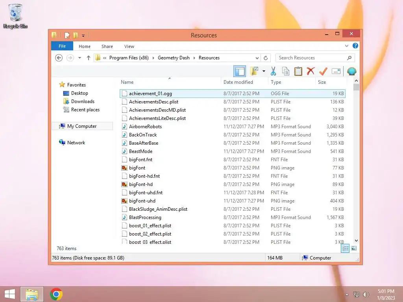Click the title bar folder system icon
The height and width of the screenshot is (302, 403).
point(54,35)
